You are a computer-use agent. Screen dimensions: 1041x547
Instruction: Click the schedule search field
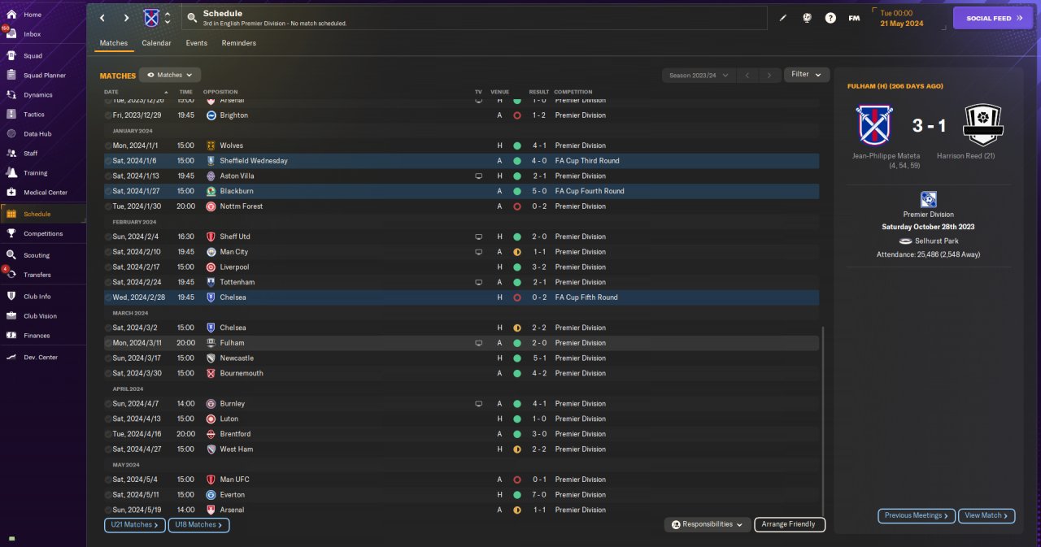coord(475,18)
